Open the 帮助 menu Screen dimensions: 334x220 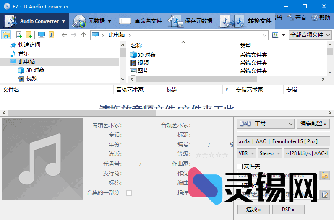tap(321, 18)
